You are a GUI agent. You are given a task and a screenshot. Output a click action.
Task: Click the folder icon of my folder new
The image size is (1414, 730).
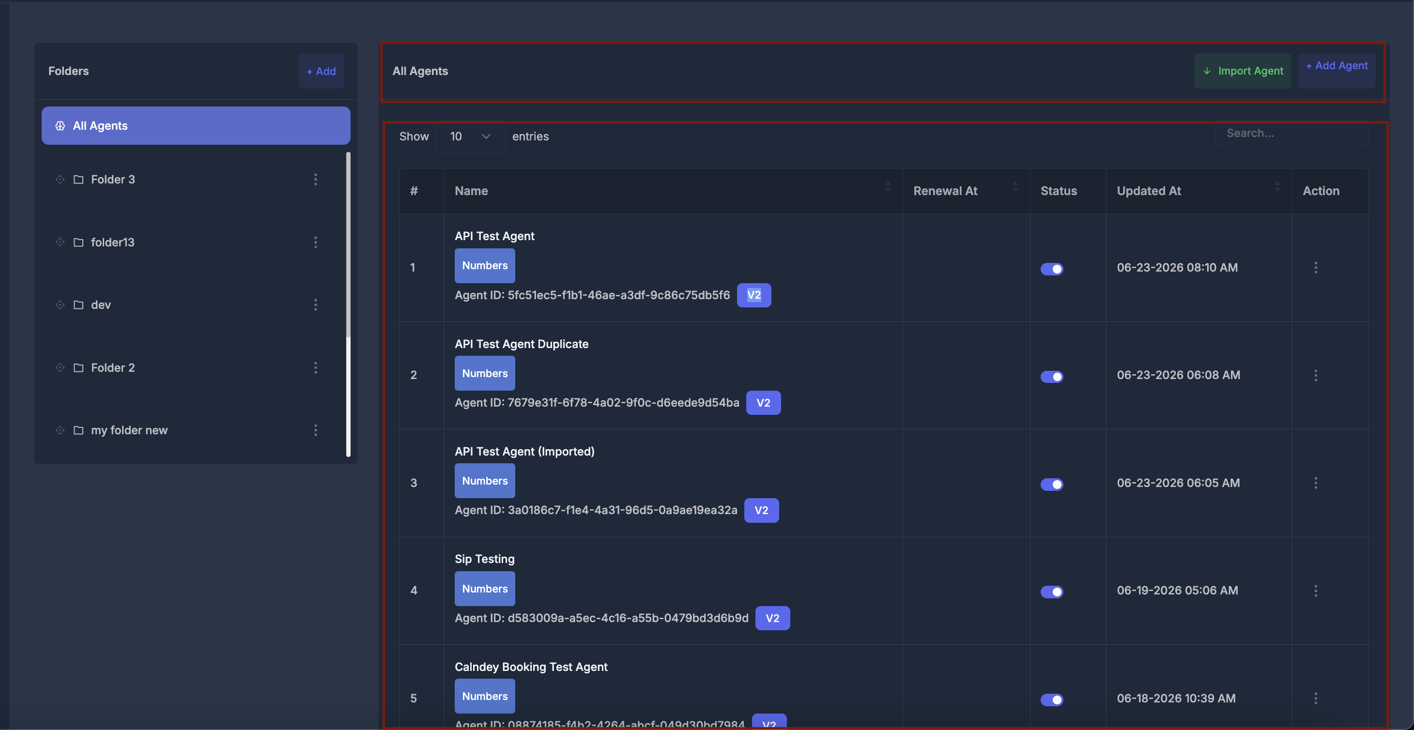click(x=78, y=430)
